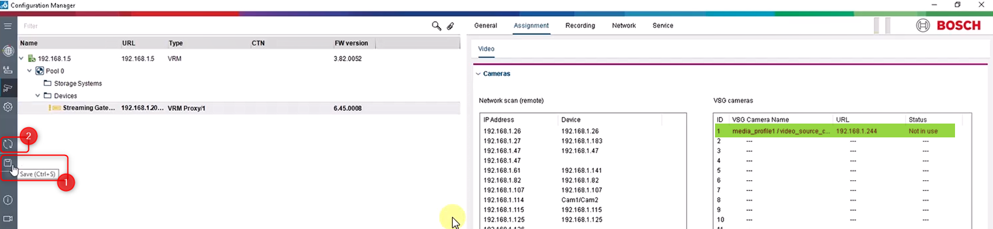Viewport: 993px width, 229px height.
Task: Click the info icon in the sidebar
Action: [8, 200]
